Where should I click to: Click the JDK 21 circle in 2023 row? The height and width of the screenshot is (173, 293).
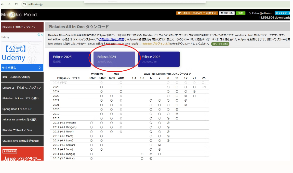pyautogui.click(x=194, y=96)
